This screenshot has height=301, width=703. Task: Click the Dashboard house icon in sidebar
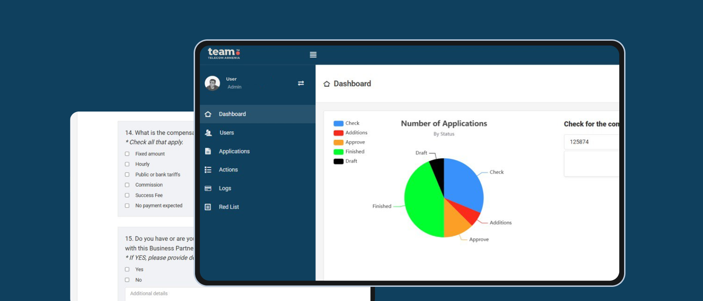pos(208,114)
